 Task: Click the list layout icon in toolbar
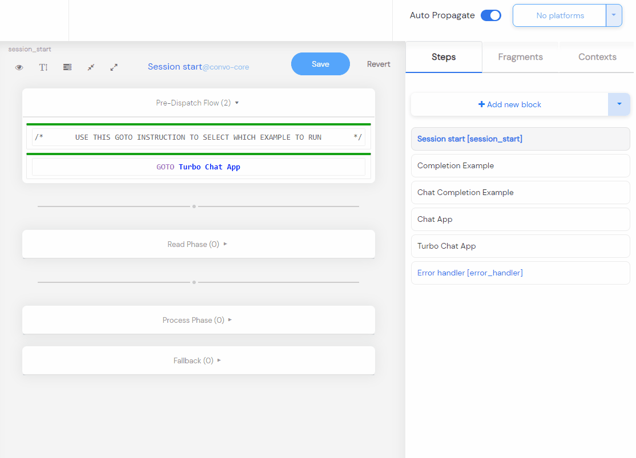click(x=67, y=67)
